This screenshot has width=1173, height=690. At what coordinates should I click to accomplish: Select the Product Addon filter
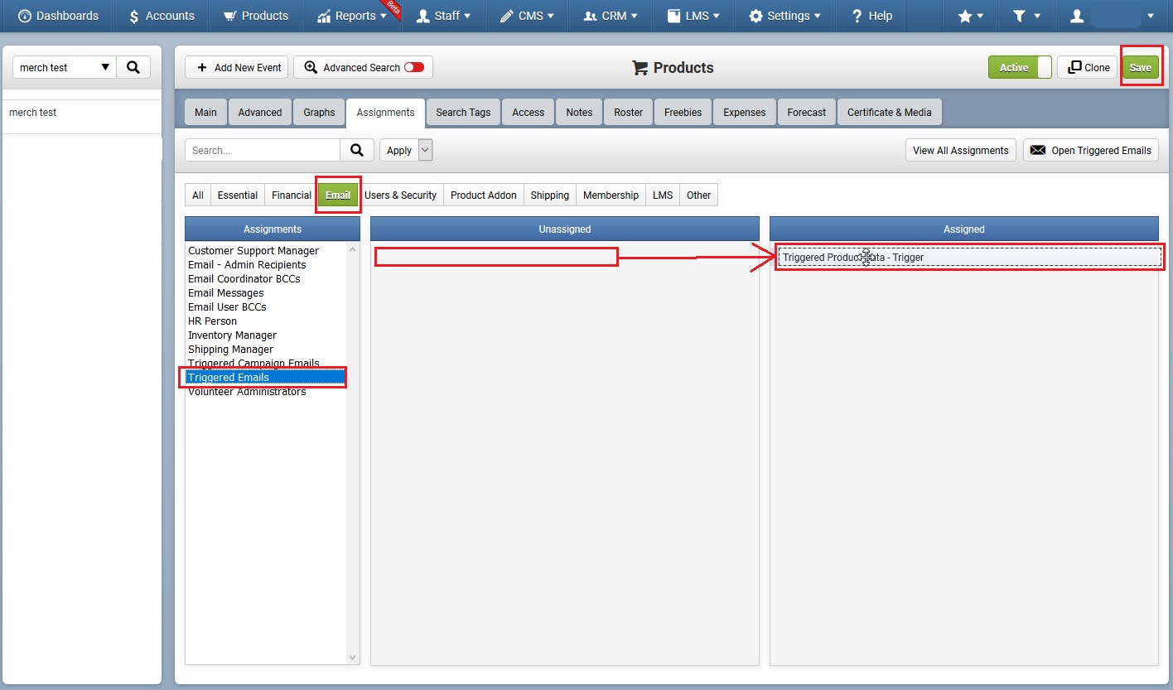click(484, 195)
